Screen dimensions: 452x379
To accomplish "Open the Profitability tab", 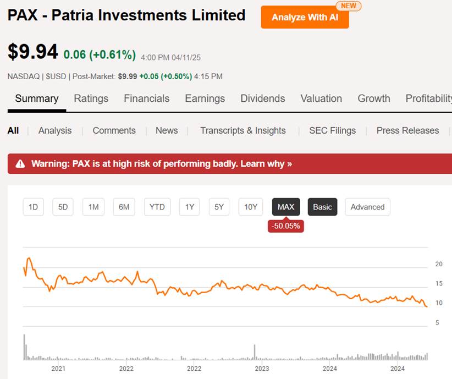I will pyautogui.click(x=429, y=98).
